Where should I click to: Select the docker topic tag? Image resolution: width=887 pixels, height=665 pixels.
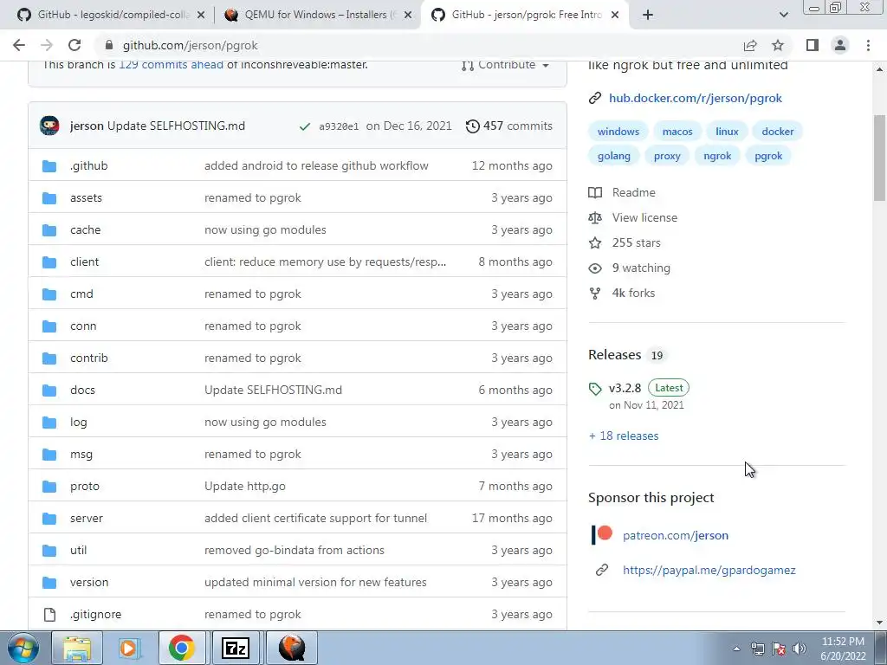pos(777,132)
